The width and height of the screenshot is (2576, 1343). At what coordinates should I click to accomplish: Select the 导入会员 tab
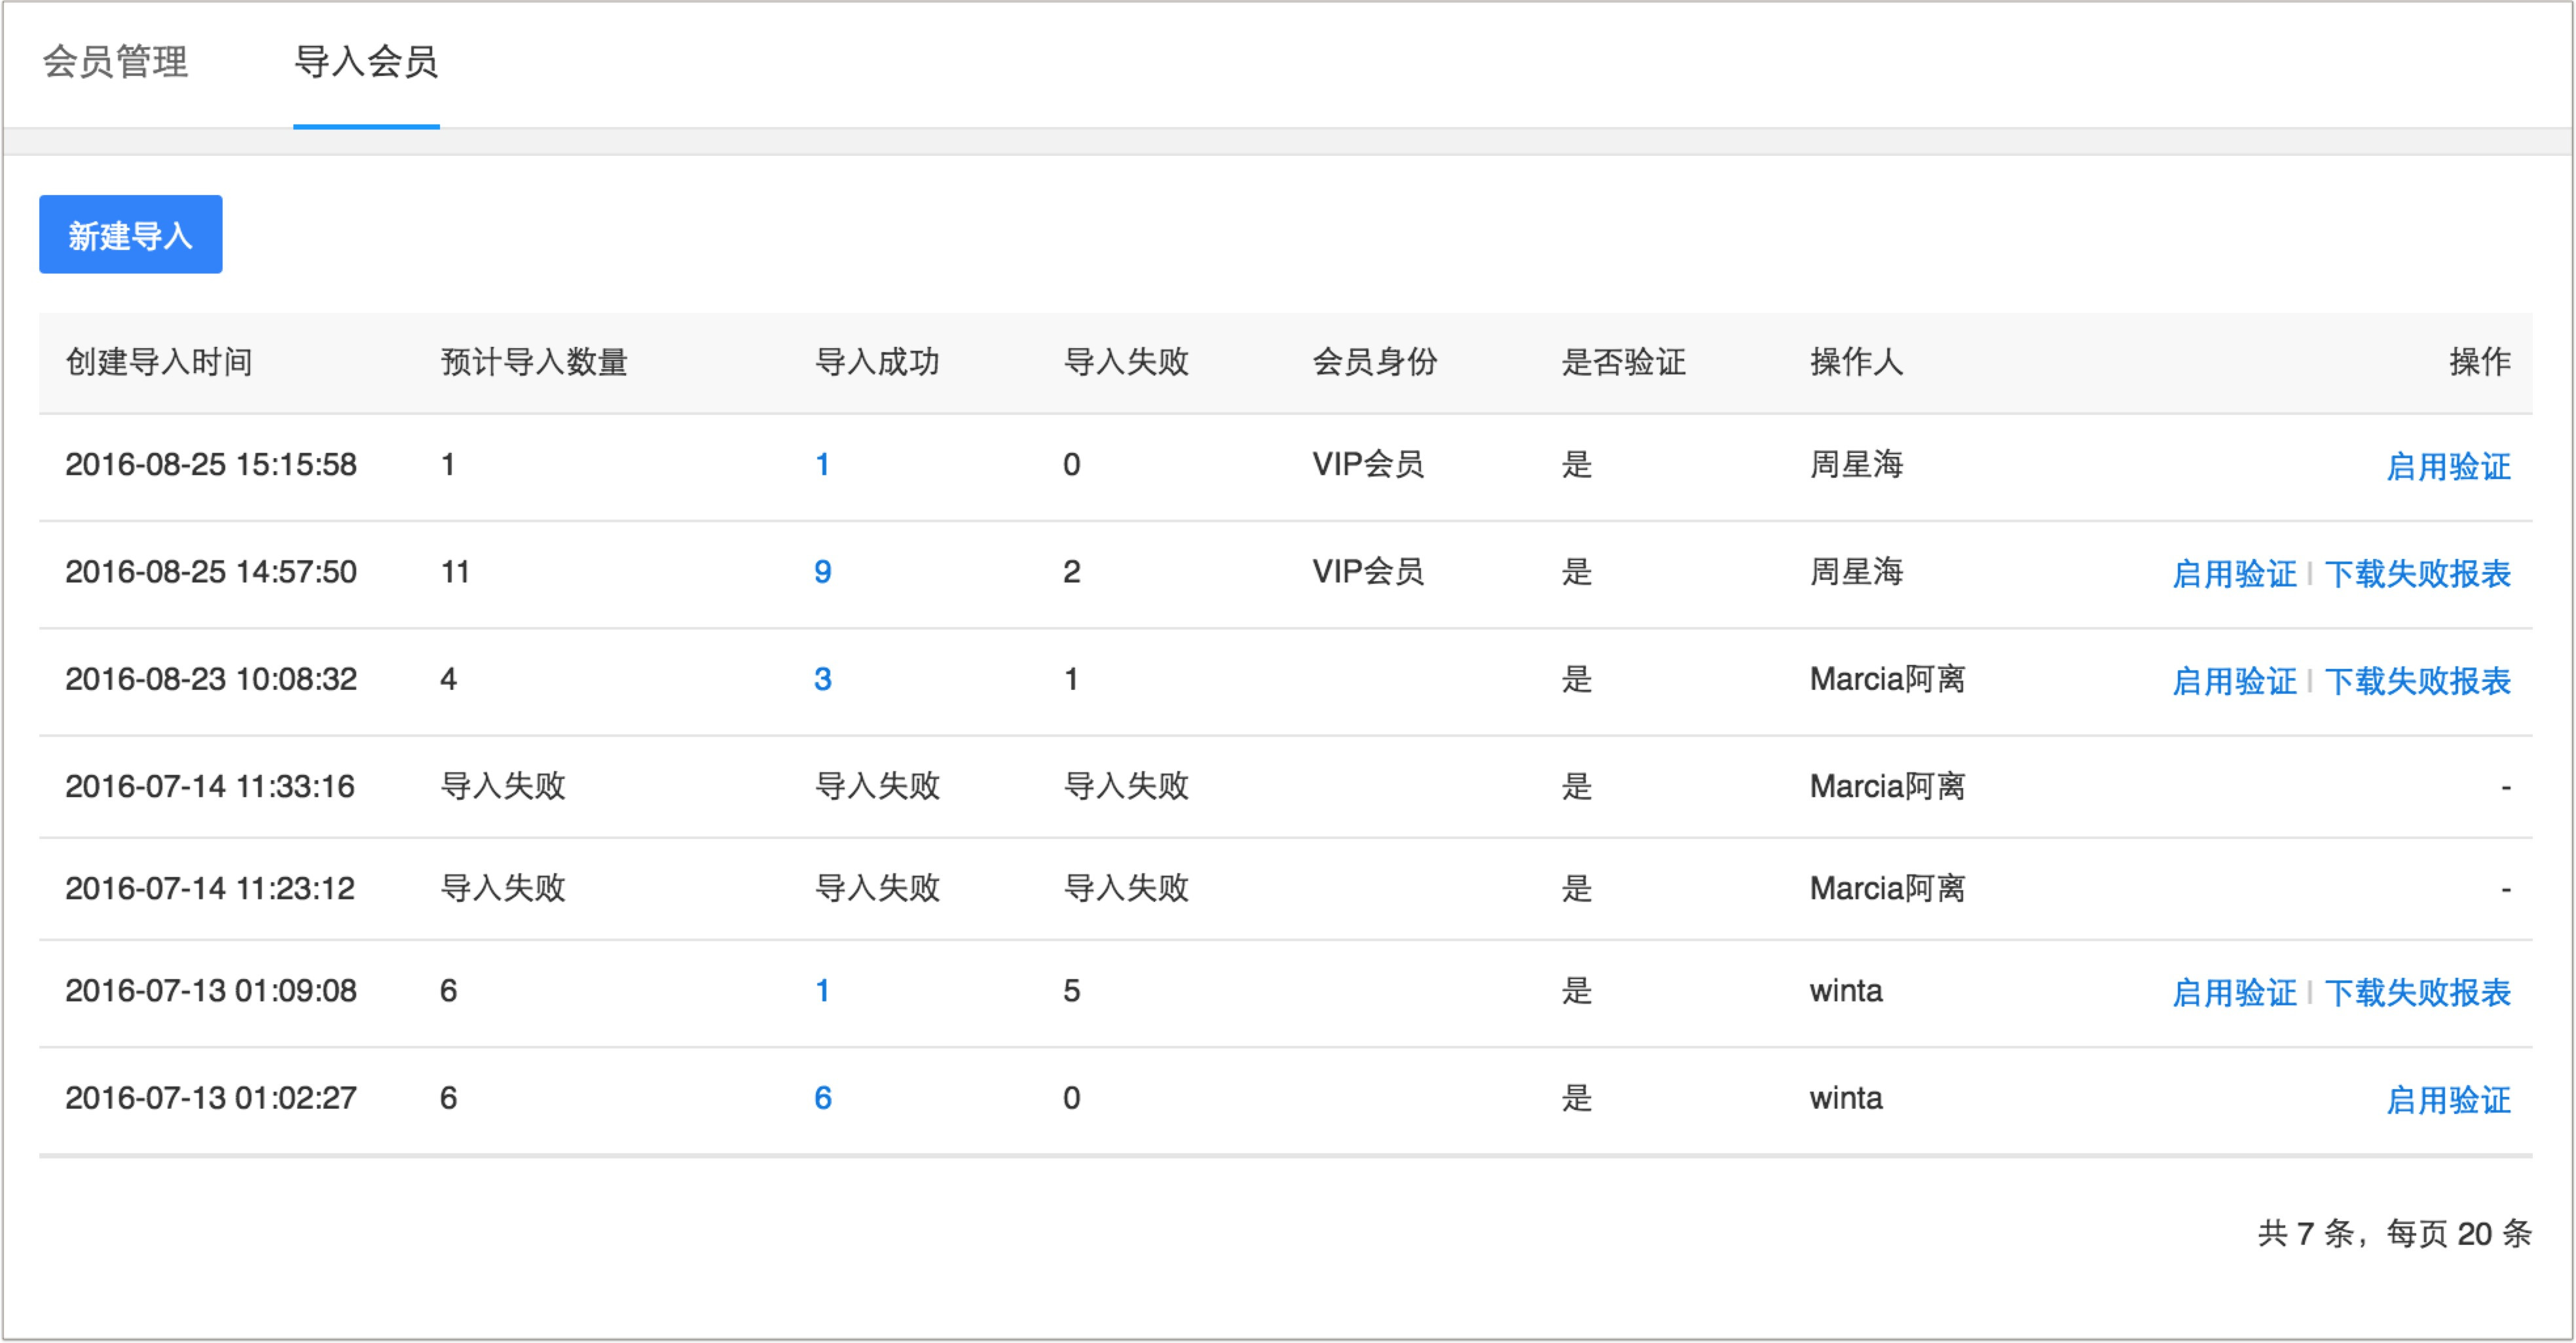pos(366,62)
